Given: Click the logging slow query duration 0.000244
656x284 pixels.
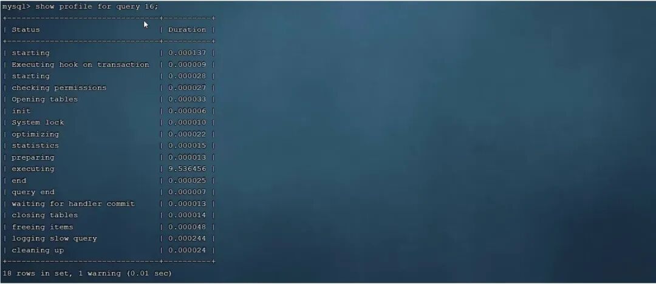Looking at the screenshot, I should coord(187,238).
